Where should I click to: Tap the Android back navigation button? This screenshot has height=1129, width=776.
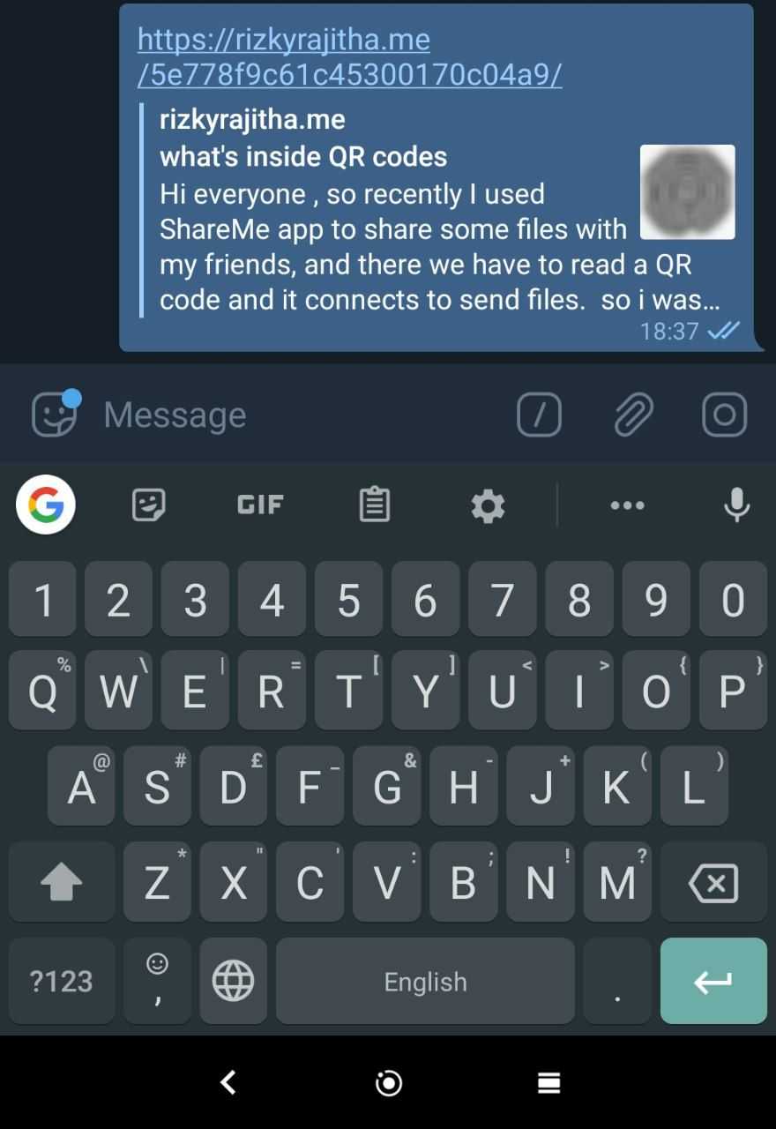pos(228,1082)
